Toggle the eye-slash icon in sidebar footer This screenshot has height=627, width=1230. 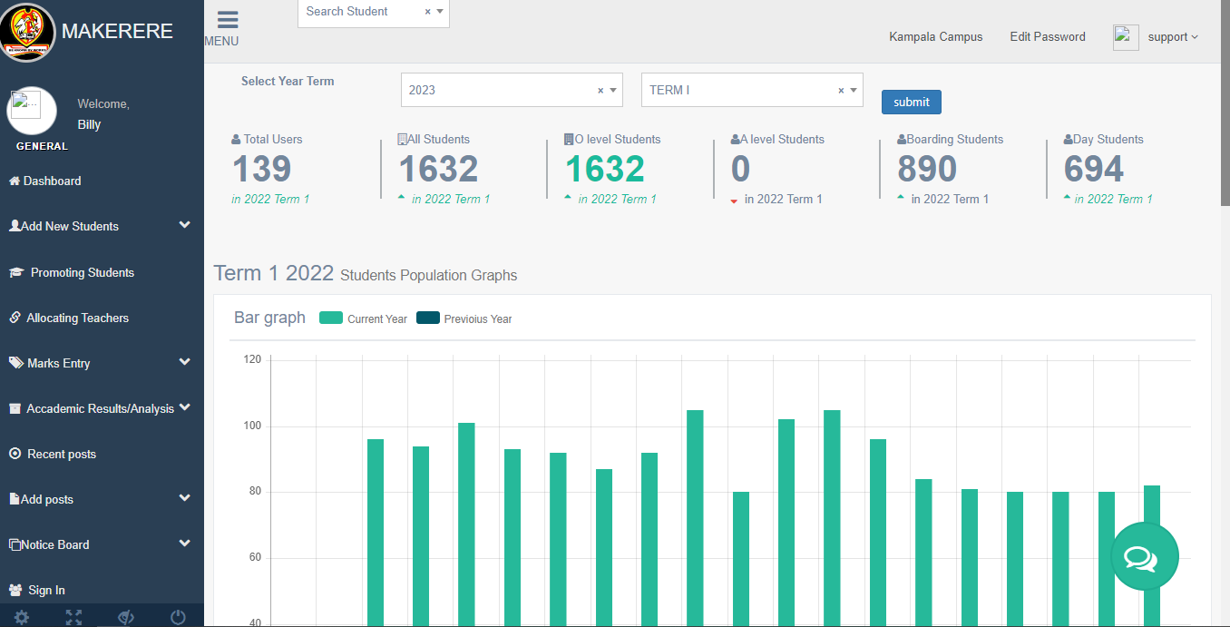[x=126, y=617]
